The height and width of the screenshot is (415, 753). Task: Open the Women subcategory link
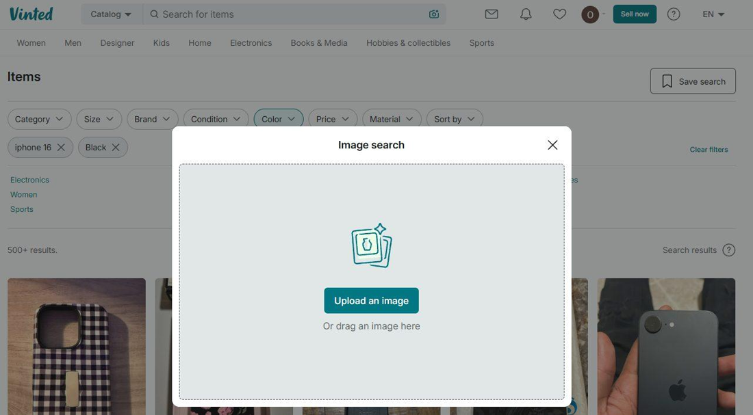pyautogui.click(x=23, y=194)
